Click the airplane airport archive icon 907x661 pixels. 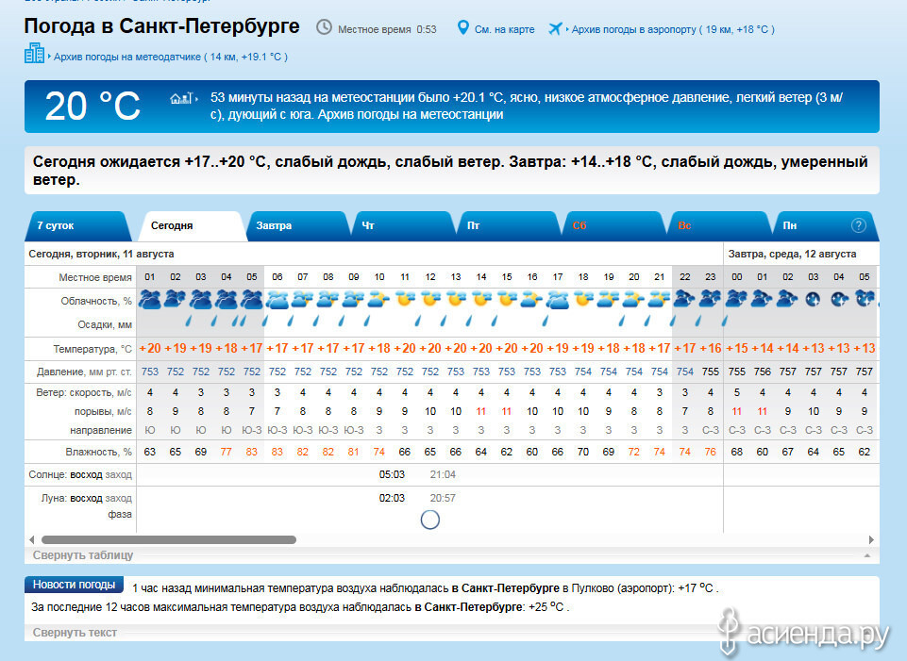(555, 28)
